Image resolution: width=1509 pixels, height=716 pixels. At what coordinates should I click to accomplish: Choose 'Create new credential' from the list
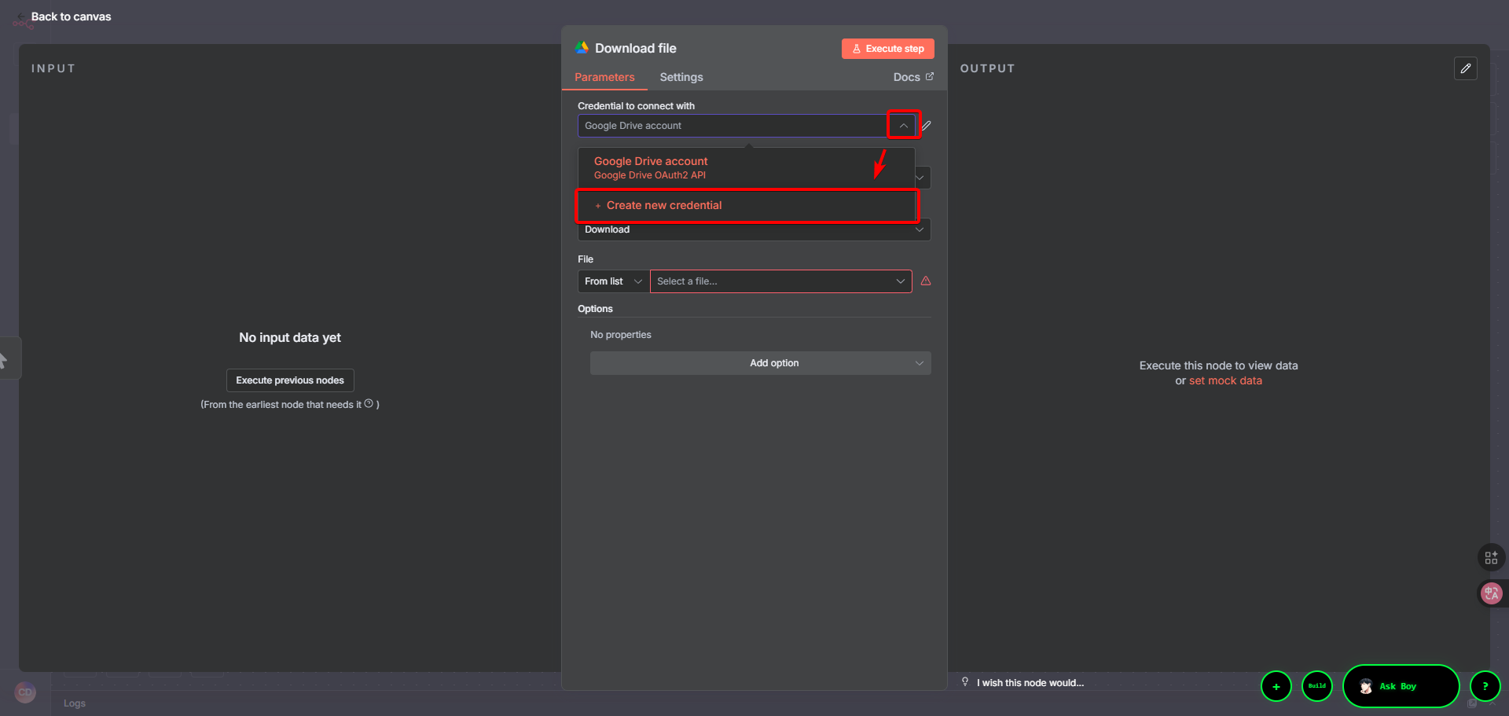click(664, 206)
